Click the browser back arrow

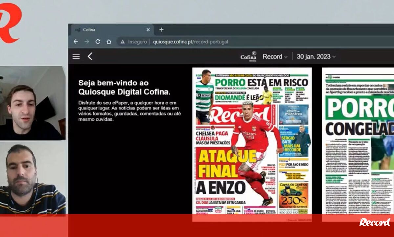click(x=76, y=42)
